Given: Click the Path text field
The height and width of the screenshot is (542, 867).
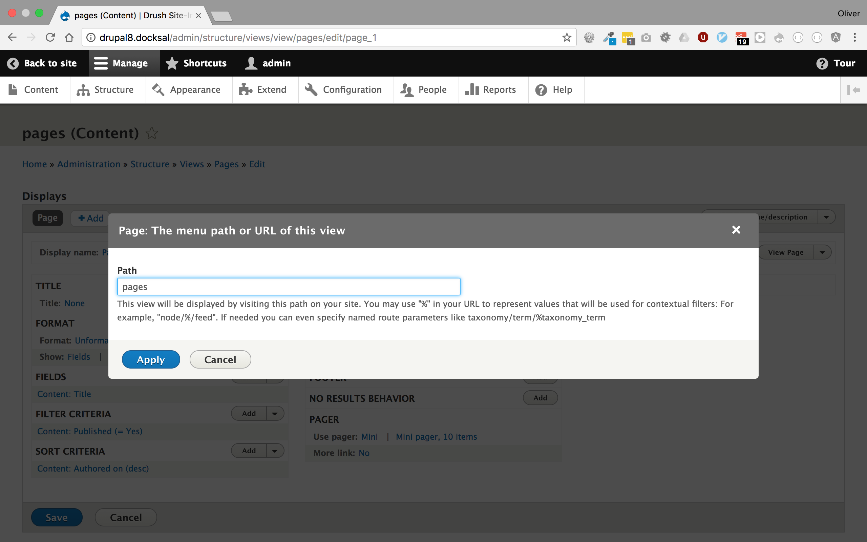Looking at the screenshot, I should [x=289, y=287].
